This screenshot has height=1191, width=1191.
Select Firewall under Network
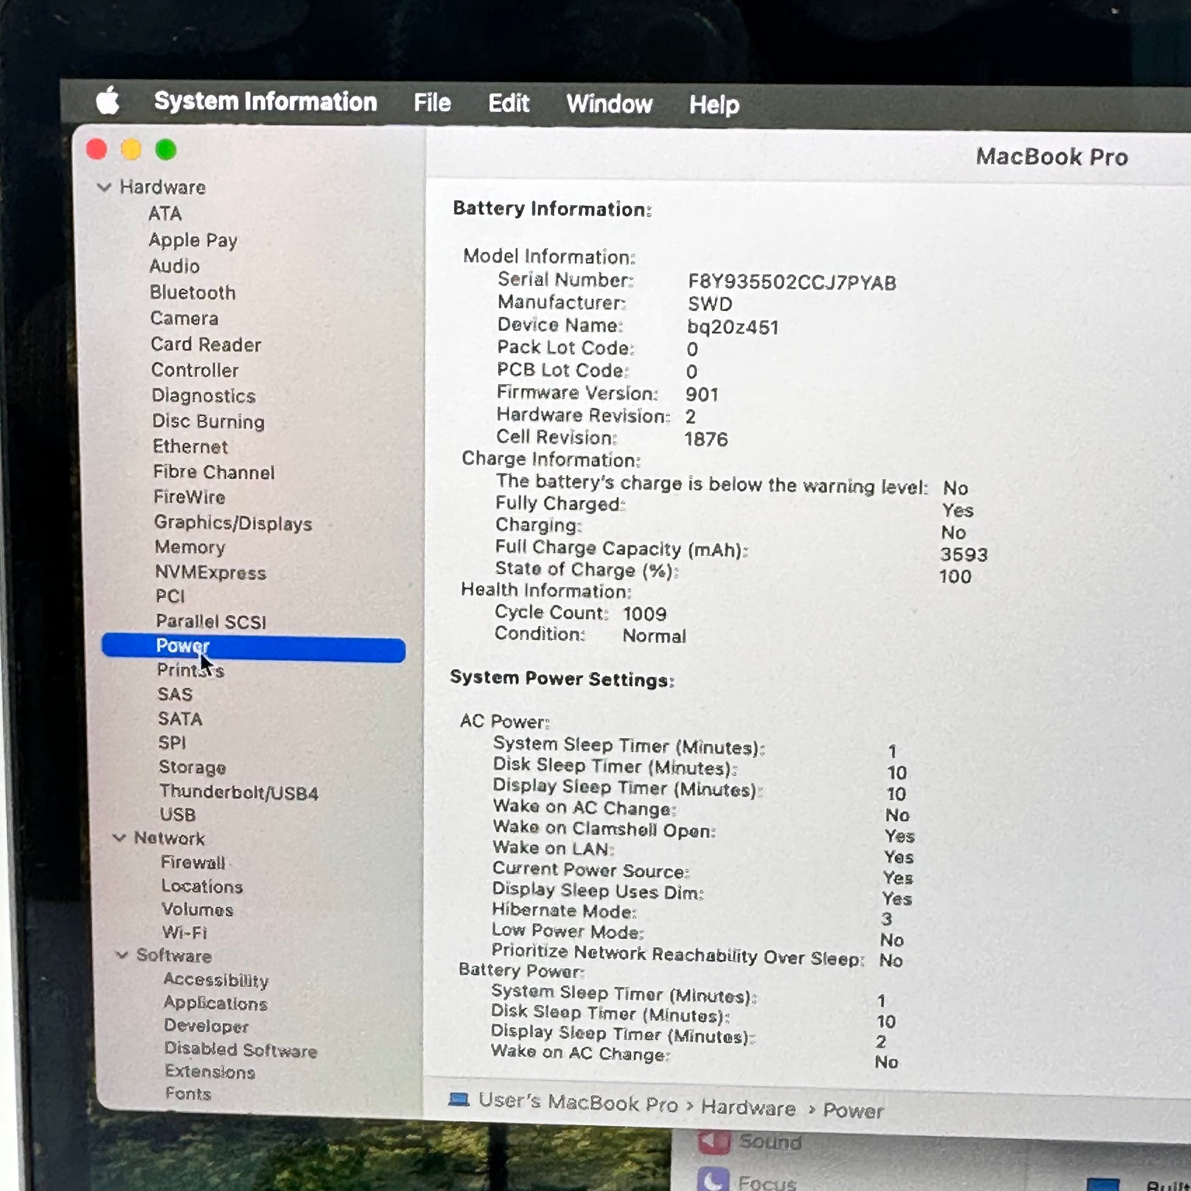[x=193, y=862]
